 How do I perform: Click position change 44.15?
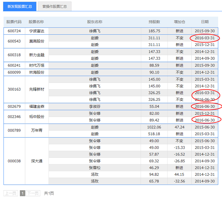click(x=179, y=174)
